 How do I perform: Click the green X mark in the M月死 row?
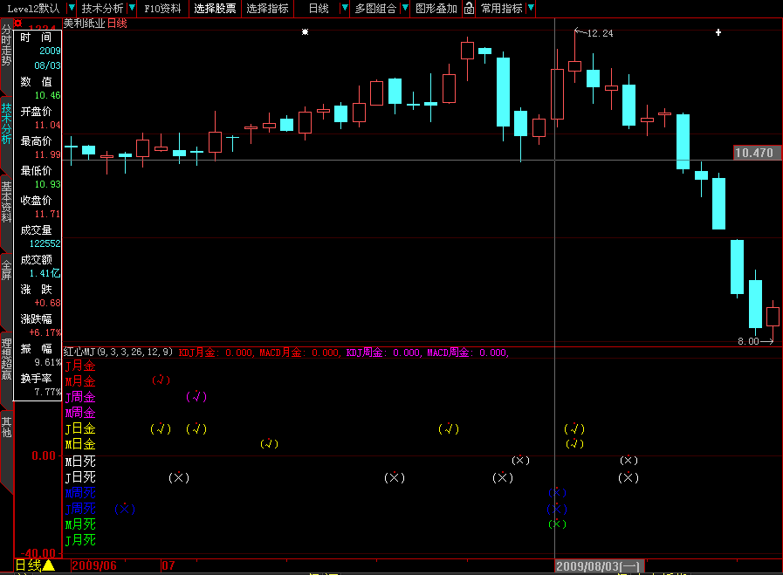(557, 524)
